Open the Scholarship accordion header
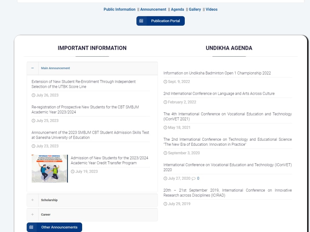This screenshot has width=310, height=232. coord(92,200)
